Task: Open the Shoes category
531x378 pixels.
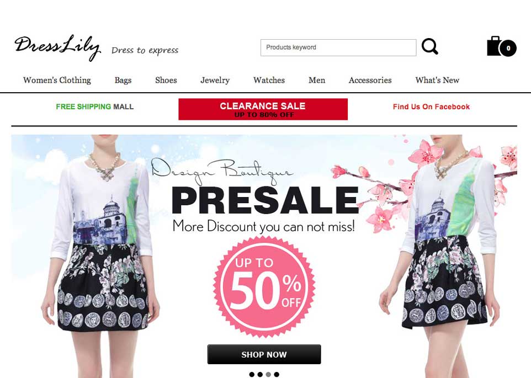Action: 166,80
